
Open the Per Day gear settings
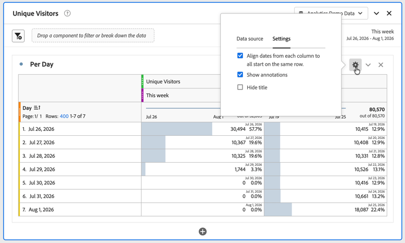click(x=355, y=65)
